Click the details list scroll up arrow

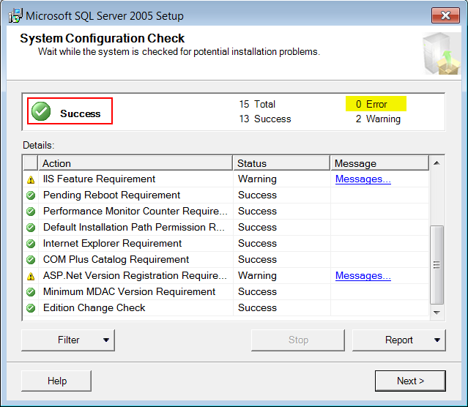pos(437,163)
